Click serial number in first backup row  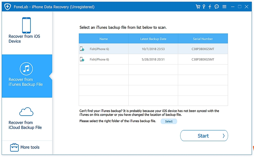click(x=203, y=49)
